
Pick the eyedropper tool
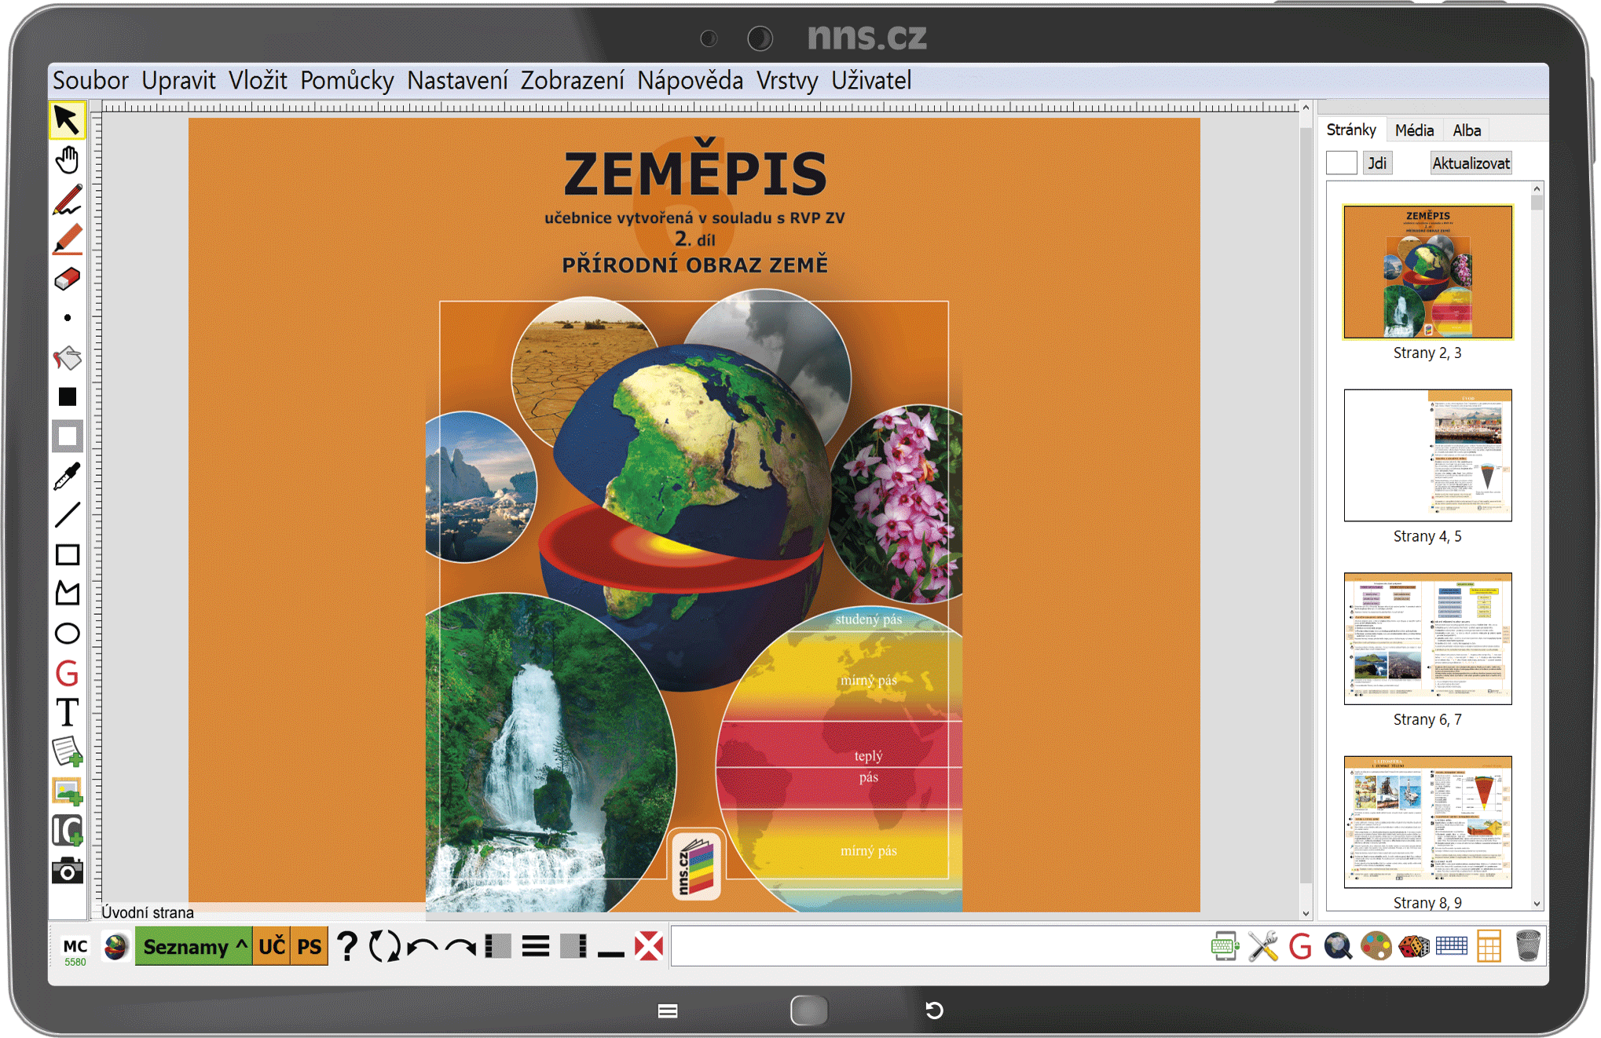coord(68,476)
